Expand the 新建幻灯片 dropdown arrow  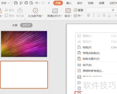click(62, 16)
